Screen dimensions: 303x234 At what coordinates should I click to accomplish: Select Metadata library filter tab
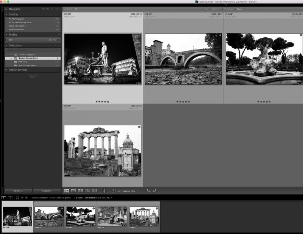point(229,9)
